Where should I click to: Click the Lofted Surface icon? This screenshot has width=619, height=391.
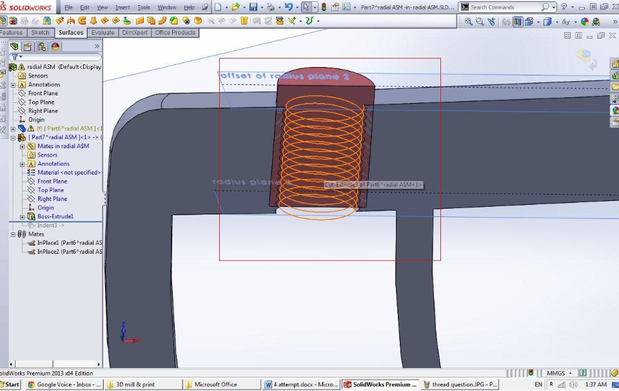coord(93,21)
